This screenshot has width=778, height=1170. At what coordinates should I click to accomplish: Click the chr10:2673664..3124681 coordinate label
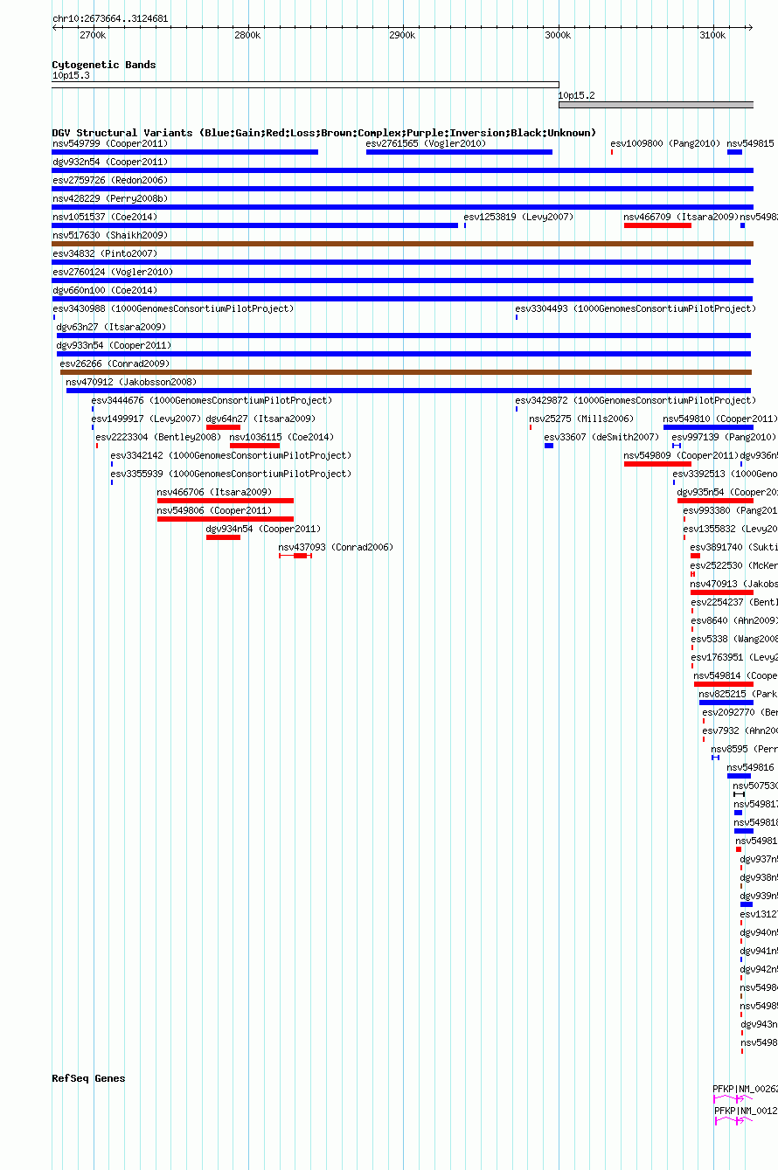[110, 18]
